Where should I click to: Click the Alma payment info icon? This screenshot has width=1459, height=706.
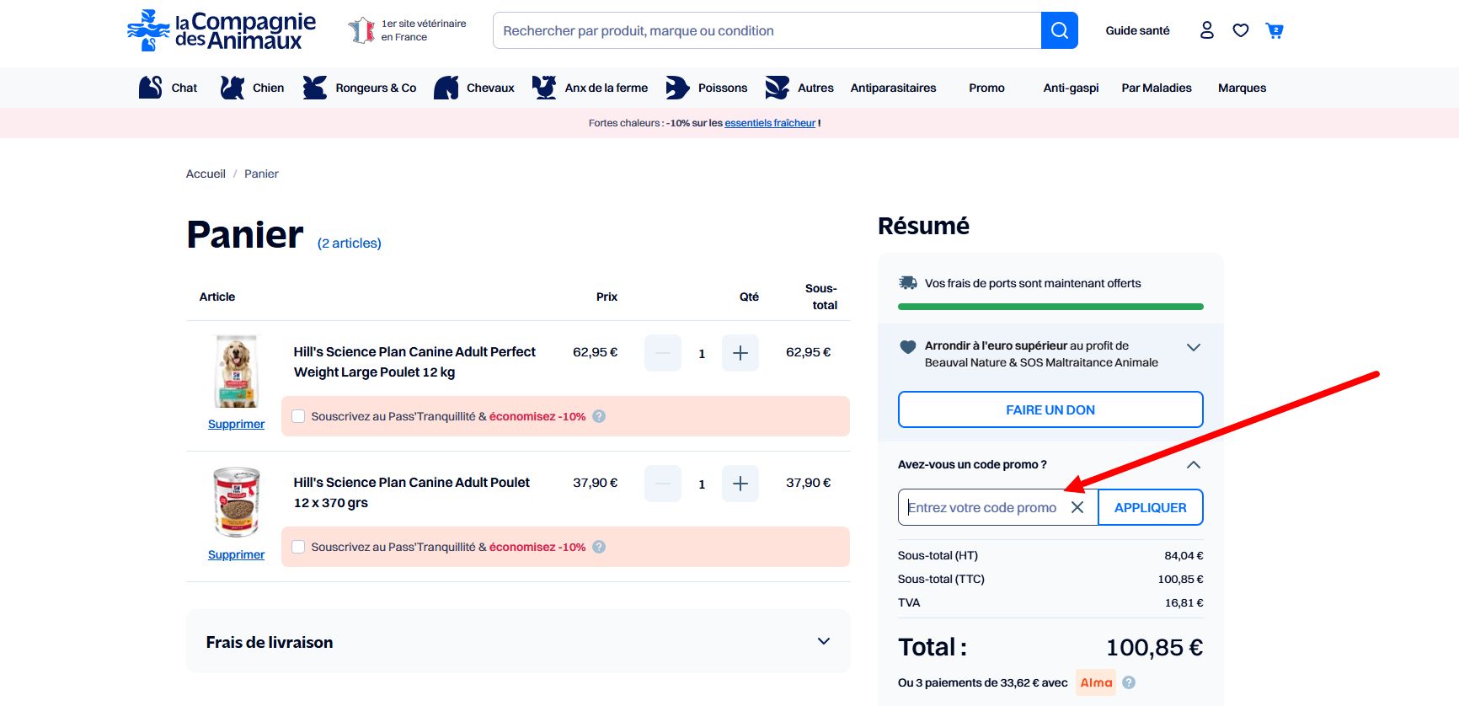[1129, 682]
